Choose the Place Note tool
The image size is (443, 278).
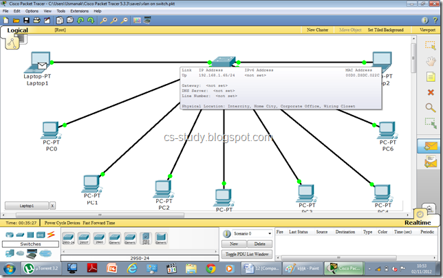pyautogui.click(x=431, y=76)
